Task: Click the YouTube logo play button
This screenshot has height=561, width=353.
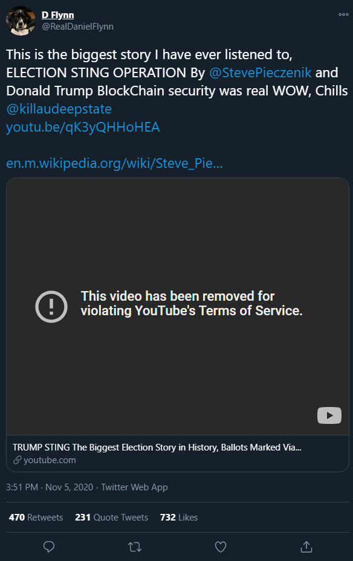Action: 329,415
